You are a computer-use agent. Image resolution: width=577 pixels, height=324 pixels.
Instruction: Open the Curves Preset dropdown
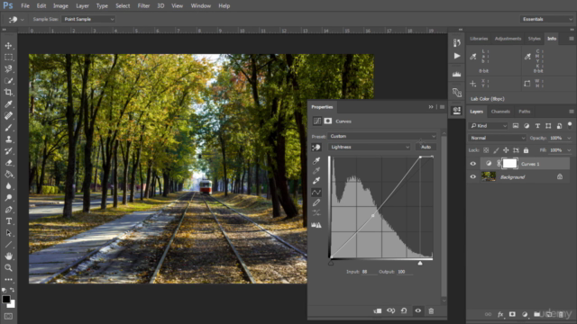[x=382, y=136]
